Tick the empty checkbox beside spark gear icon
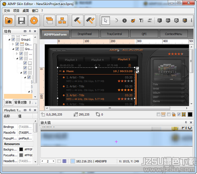This screenshot has width=197, height=174. [x=168, y=114]
